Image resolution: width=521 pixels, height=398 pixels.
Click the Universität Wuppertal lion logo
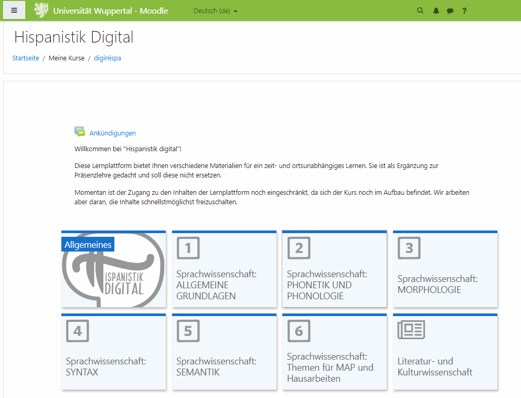pos(41,11)
